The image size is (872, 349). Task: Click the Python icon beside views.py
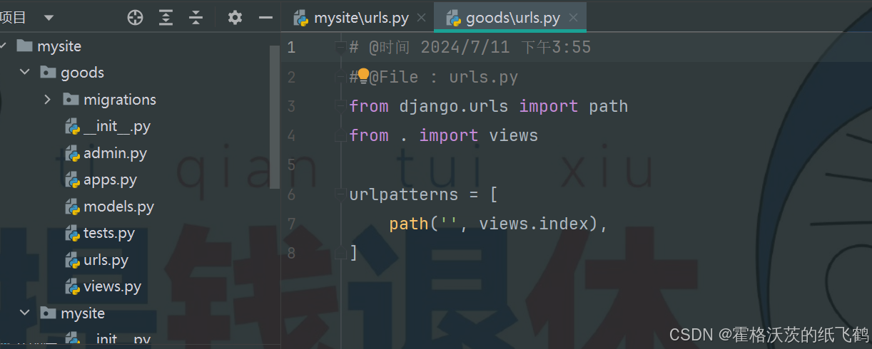(x=72, y=287)
